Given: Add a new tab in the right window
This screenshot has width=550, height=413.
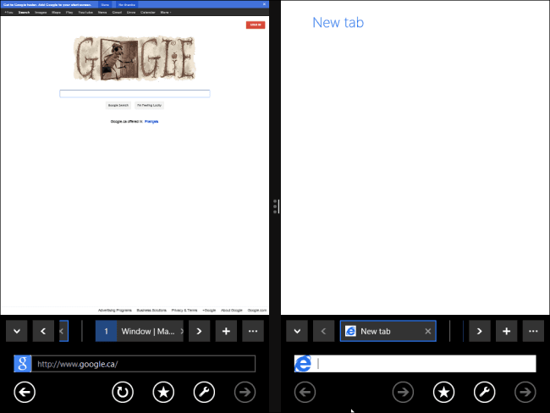Looking at the screenshot, I should click(x=506, y=331).
